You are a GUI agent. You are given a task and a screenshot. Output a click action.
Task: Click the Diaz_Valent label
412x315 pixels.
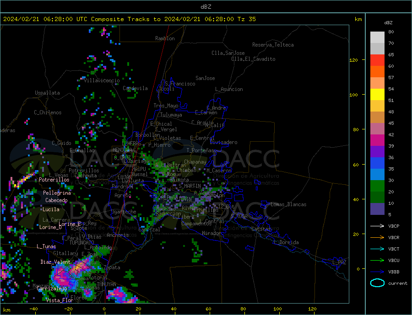point(55,262)
